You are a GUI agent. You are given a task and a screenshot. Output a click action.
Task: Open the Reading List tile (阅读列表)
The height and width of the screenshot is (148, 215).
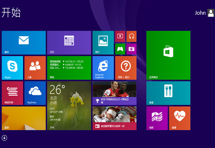(x=12, y=93)
